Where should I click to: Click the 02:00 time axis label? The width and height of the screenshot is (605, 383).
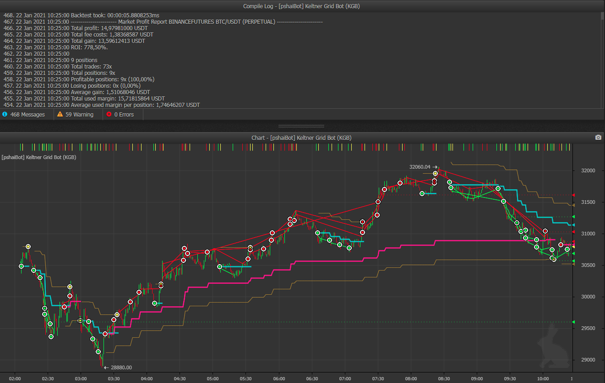[x=15, y=378]
